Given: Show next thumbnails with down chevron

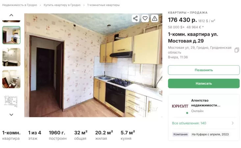Looking at the screenshot, I should pyautogui.click(x=11, y=115).
